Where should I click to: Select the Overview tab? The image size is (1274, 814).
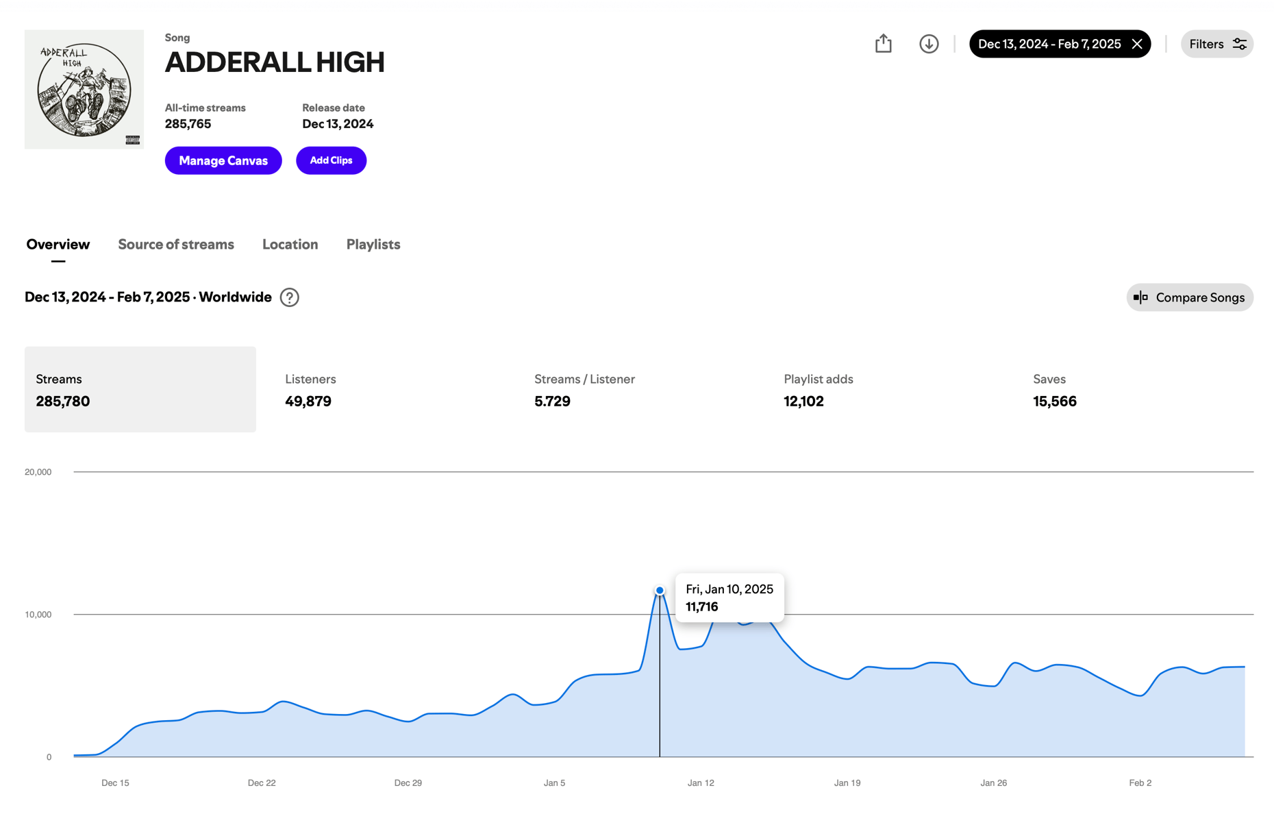pos(58,245)
